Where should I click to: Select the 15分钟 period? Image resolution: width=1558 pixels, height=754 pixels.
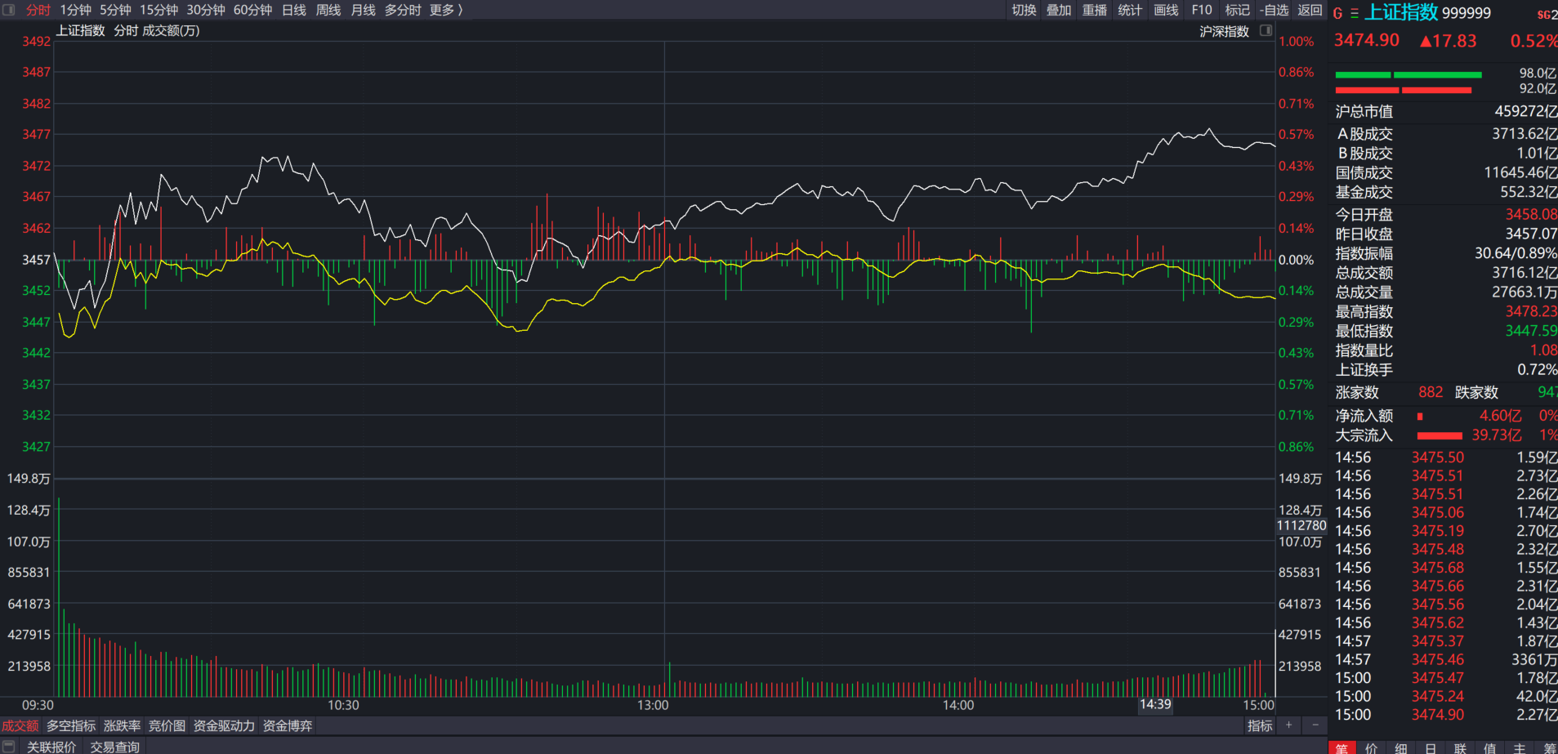159,10
